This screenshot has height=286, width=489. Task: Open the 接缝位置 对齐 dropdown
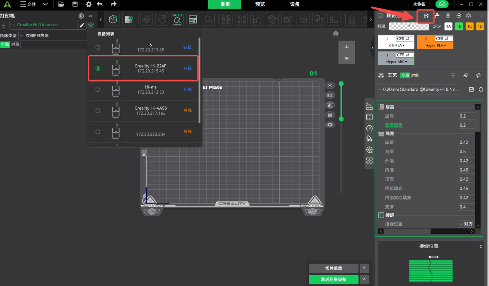pos(466,224)
